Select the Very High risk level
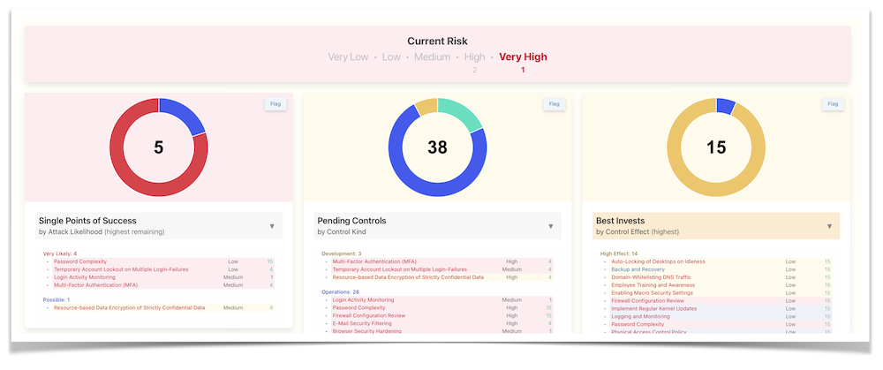This screenshot has width=883, height=370. pyautogui.click(x=523, y=57)
